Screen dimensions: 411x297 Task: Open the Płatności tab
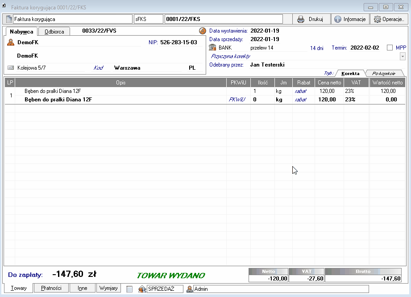pyautogui.click(x=51, y=288)
